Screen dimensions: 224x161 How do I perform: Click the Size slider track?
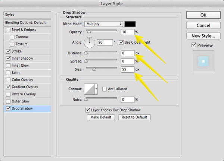coord(101,69)
